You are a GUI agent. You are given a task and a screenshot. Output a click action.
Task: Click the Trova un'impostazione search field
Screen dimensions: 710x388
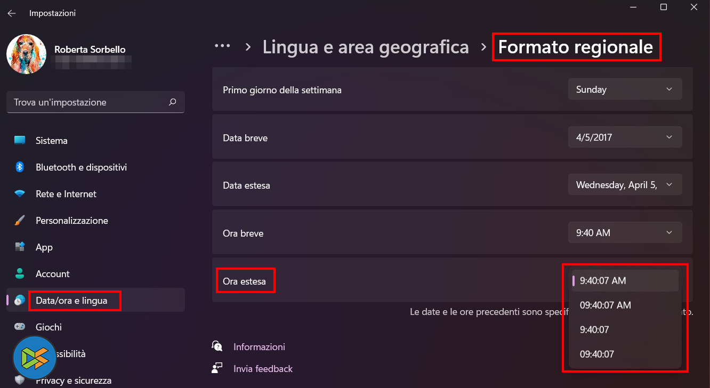pyautogui.click(x=88, y=102)
